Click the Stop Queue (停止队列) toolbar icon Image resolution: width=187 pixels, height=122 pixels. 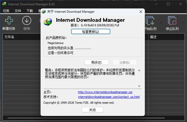tap(172, 21)
